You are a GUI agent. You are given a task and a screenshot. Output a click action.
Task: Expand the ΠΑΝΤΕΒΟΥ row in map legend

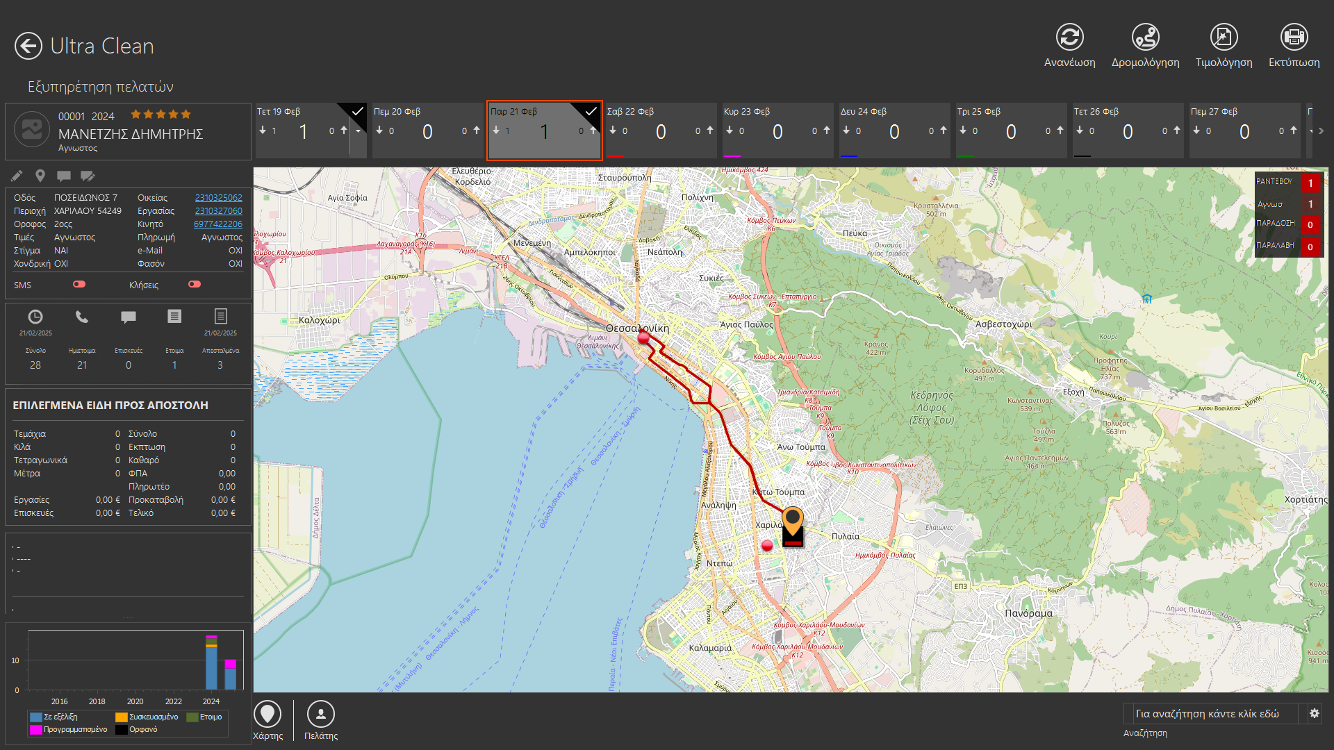coord(1276,182)
